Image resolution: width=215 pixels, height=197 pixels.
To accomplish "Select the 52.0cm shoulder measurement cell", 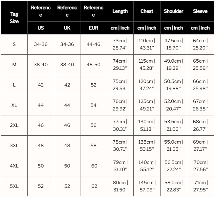I will coord(173,105).
